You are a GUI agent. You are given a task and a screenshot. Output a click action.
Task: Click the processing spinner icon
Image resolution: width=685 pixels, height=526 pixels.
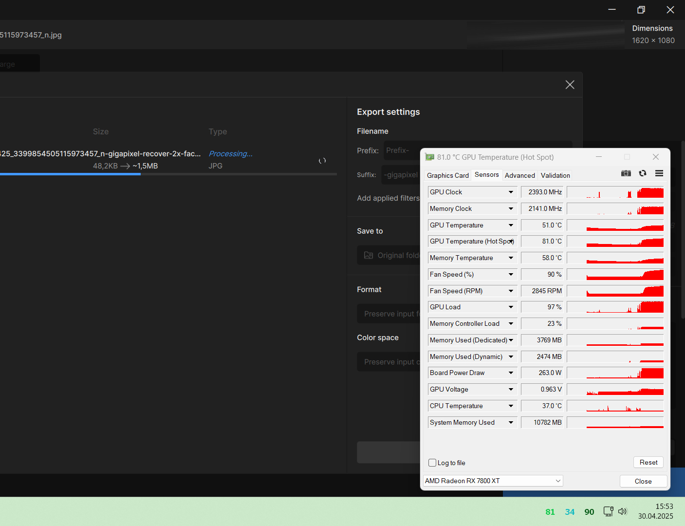click(x=322, y=161)
